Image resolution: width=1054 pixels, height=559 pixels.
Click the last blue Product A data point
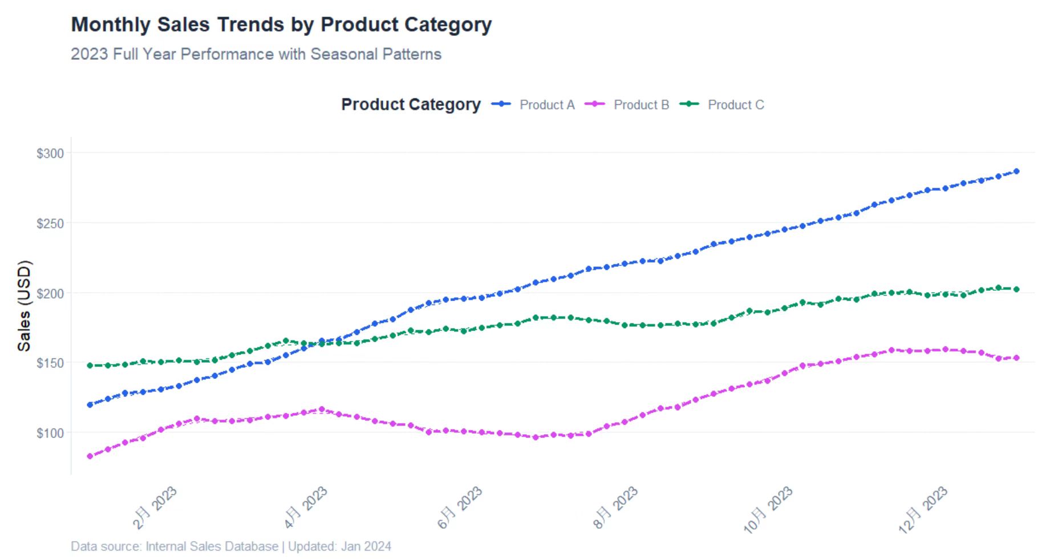(x=1016, y=172)
